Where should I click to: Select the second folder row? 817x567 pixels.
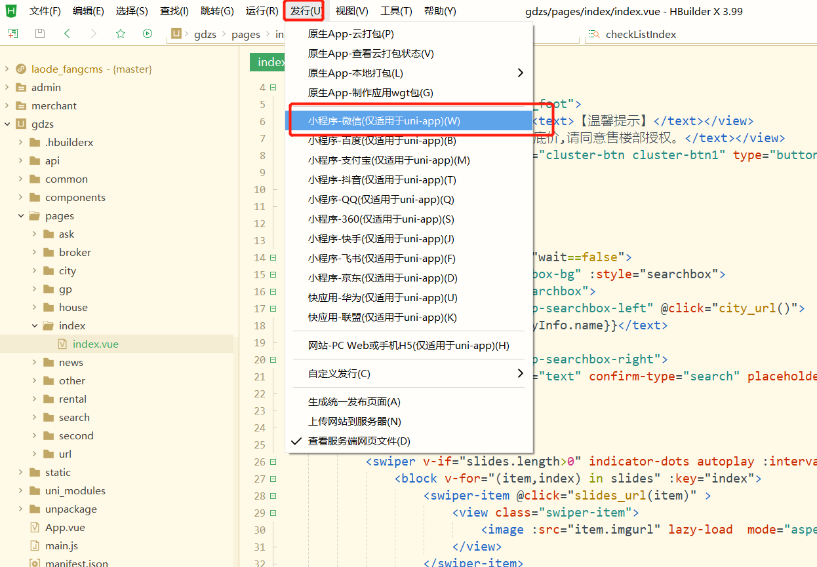click(117, 435)
